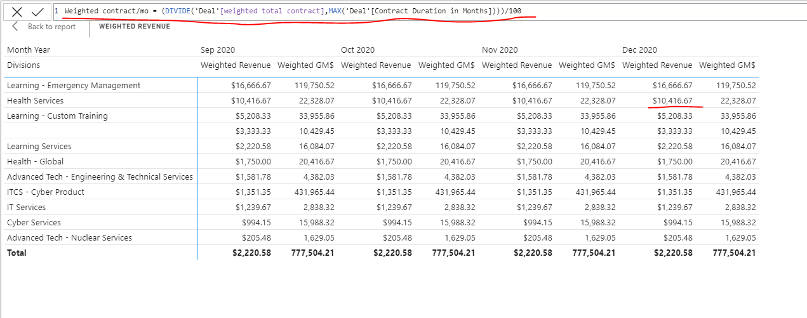Click Weighted GM$ header under Sep 2020
Screen dimensions: 807x318
pyautogui.click(x=305, y=65)
